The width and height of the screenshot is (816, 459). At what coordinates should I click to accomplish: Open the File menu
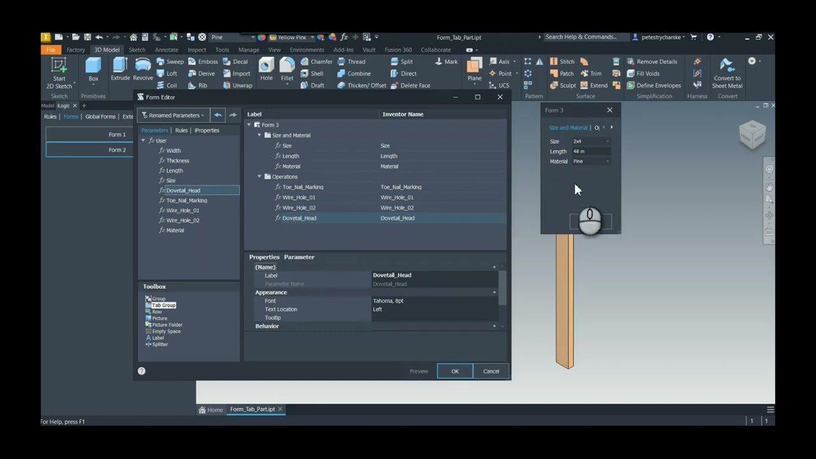tap(50, 50)
